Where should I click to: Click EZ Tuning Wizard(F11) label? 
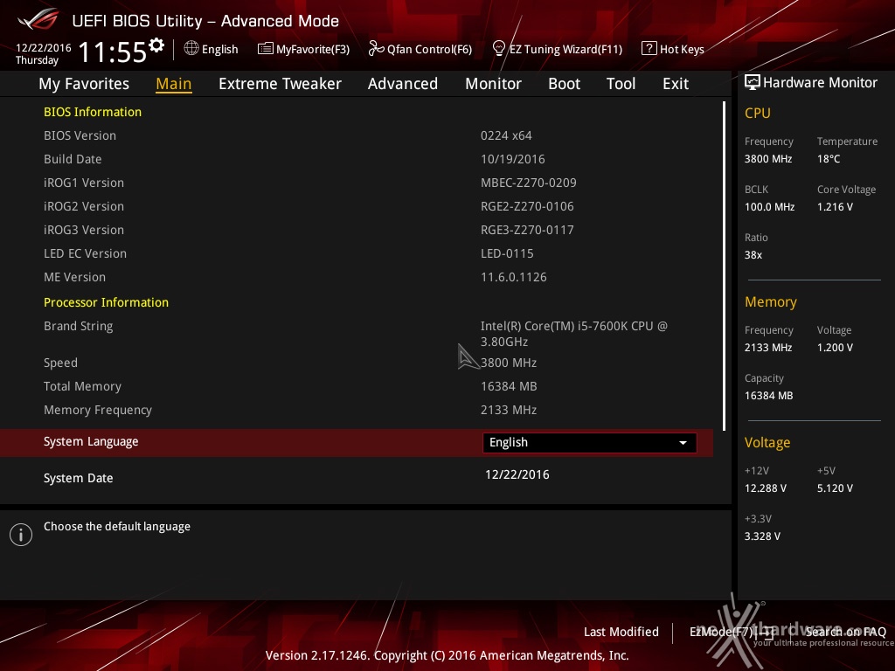pos(565,50)
